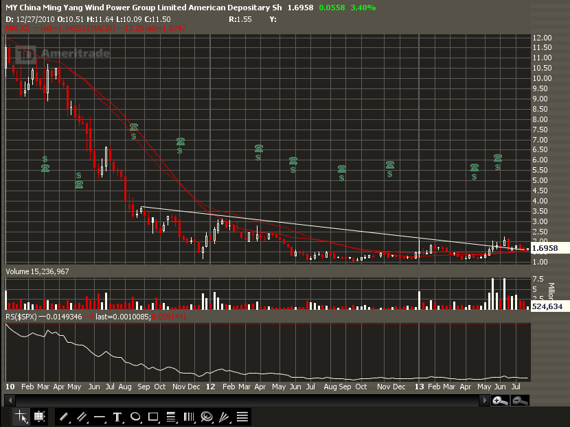Select the stacked horizontal lines tool
This screenshot has height=427, width=570.
[x=242, y=417]
